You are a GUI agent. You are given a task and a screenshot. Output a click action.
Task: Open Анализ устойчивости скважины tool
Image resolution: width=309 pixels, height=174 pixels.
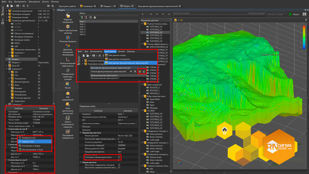click(68, 118)
